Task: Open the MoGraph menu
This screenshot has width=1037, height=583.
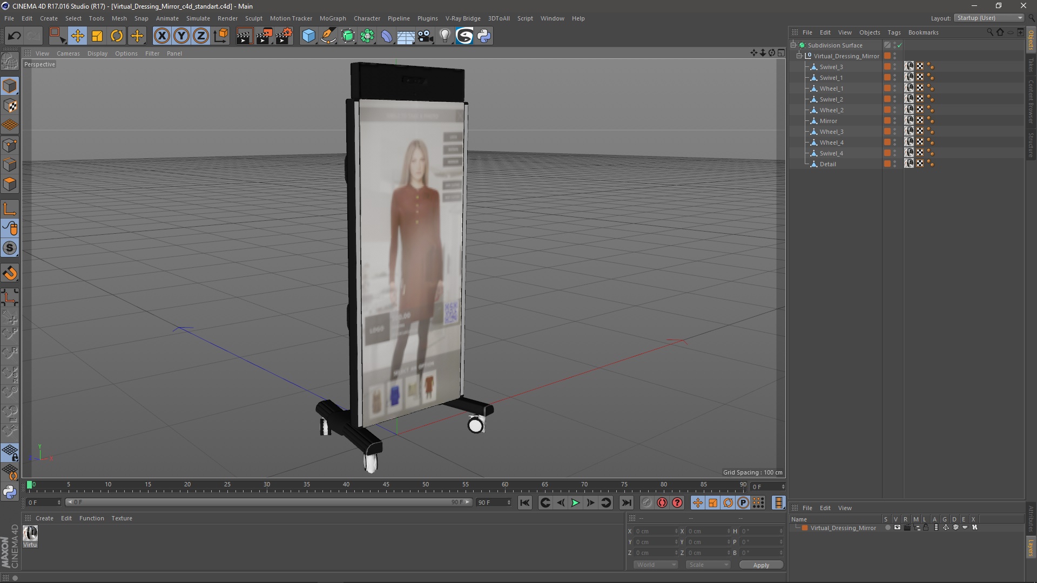Action: click(332, 18)
